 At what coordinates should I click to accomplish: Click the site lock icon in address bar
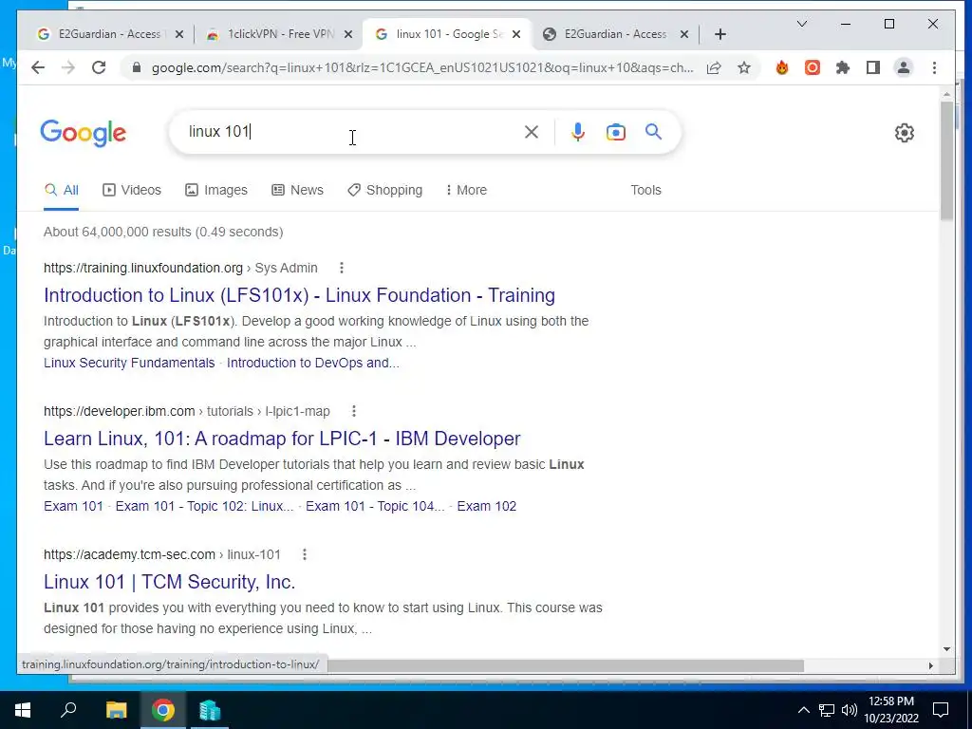tap(137, 67)
